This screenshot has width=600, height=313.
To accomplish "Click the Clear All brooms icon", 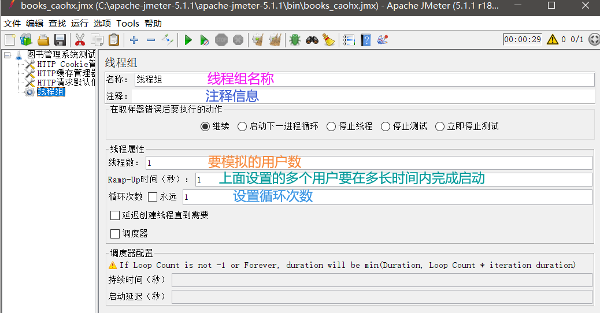I will tap(275, 40).
